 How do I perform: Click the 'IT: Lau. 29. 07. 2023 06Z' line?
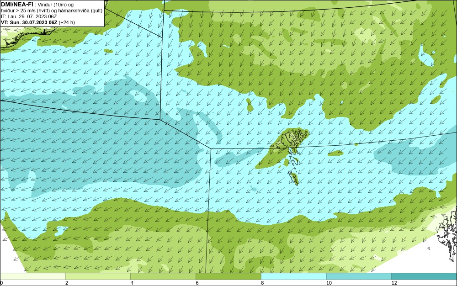tap(29, 16)
